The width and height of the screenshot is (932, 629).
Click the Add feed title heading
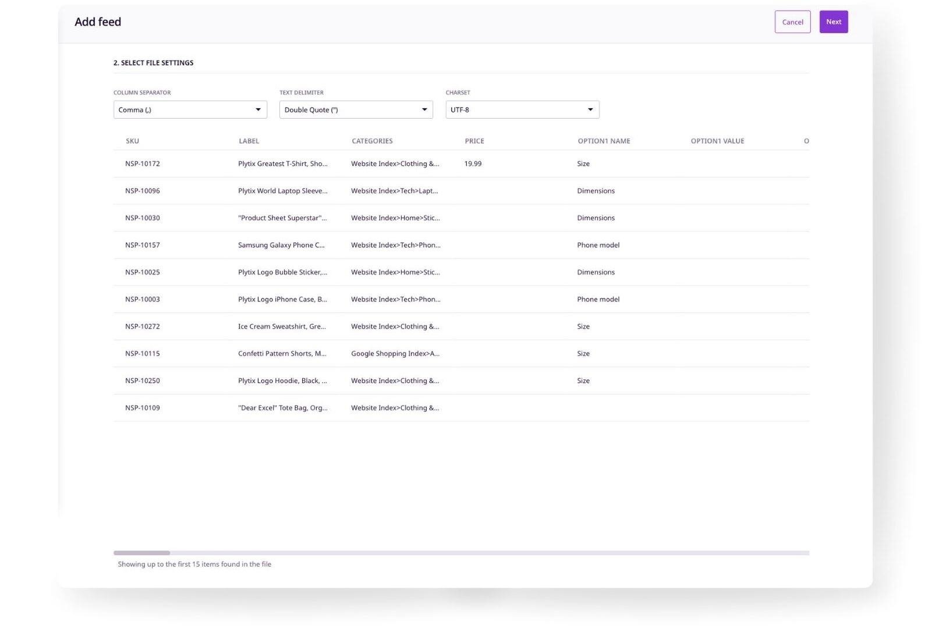[97, 22]
